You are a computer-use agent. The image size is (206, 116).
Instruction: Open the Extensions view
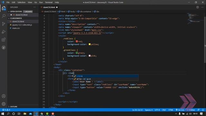4,40
